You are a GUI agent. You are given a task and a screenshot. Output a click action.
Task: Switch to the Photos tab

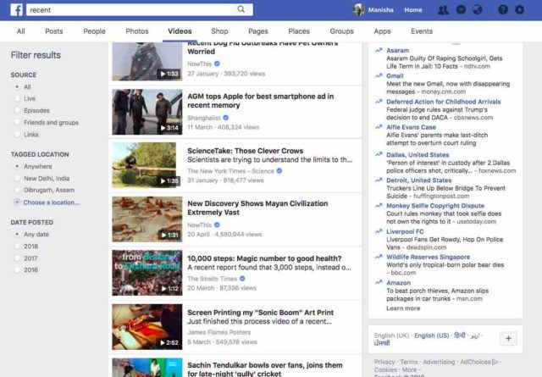[x=136, y=31]
